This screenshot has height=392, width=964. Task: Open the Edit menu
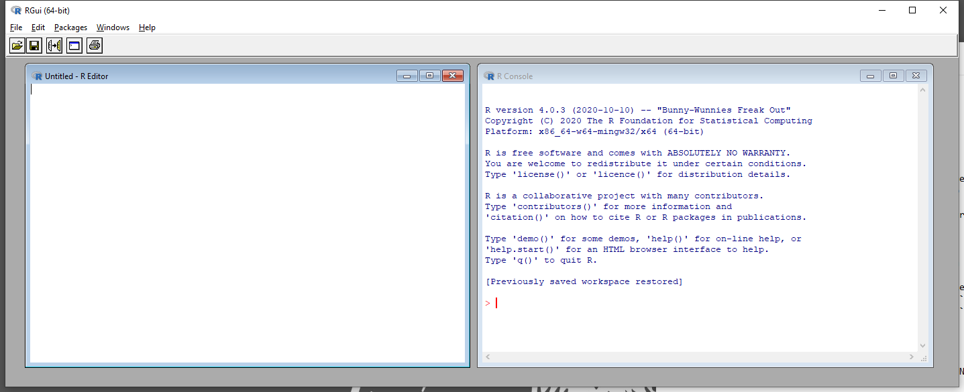click(38, 27)
